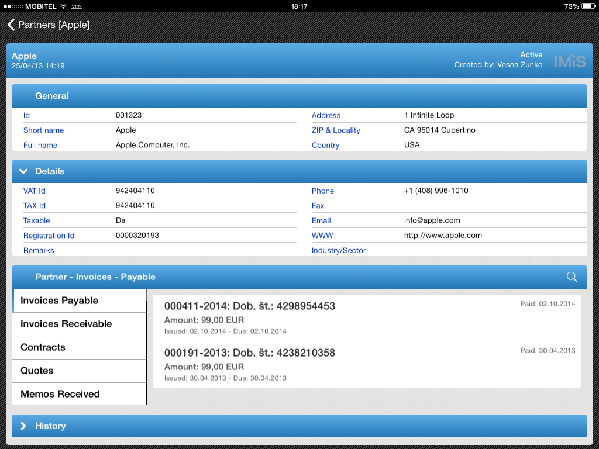Show the Quotes tab
Screen dimensions: 599x449
[79, 371]
